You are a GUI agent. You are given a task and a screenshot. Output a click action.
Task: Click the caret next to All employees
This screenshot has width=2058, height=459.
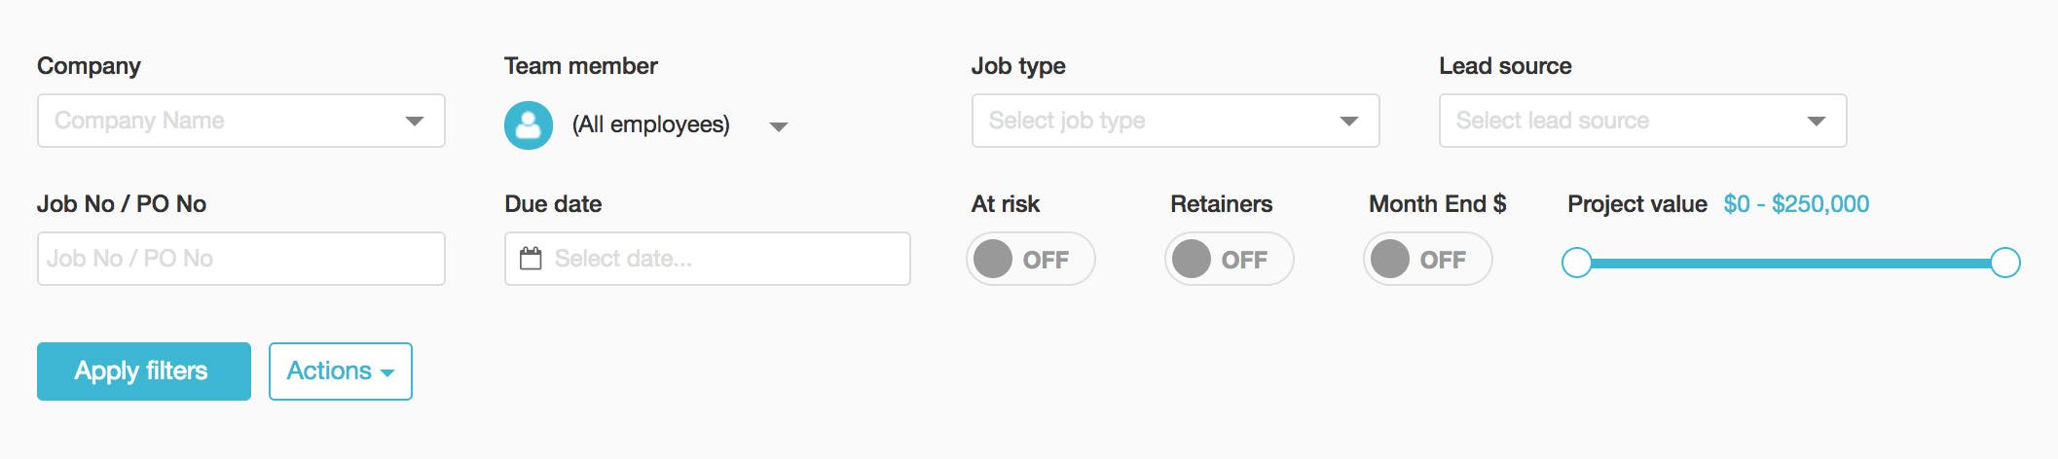(778, 126)
